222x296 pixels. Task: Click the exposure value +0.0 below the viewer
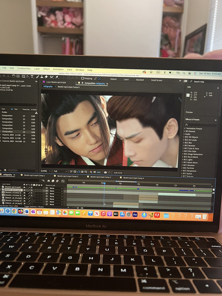coord(99,172)
